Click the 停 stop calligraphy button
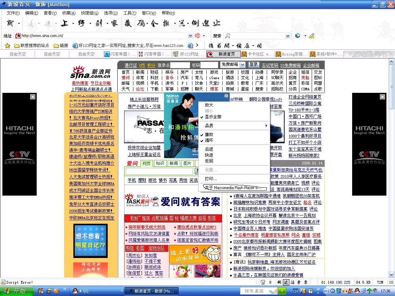Viewport: 395px width, 296px height. point(81,23)
